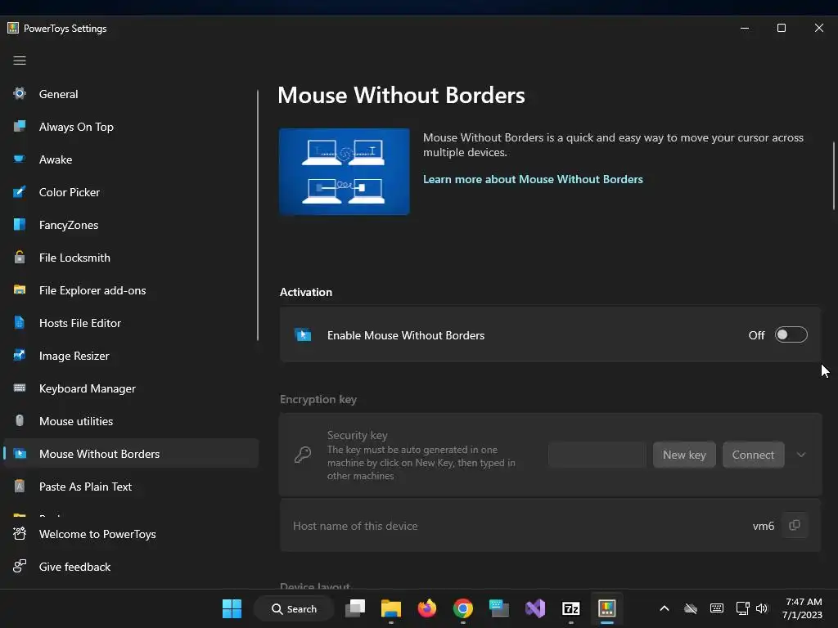Click the Keyboard Manager icon
838x628 pixels.
pos(20,388)
